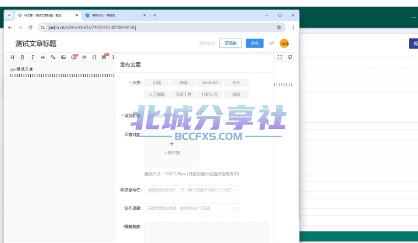Screen dimensions: 418x243
Task: Open the 收录至专栏 column dropdown
Action: coord(192,190)
